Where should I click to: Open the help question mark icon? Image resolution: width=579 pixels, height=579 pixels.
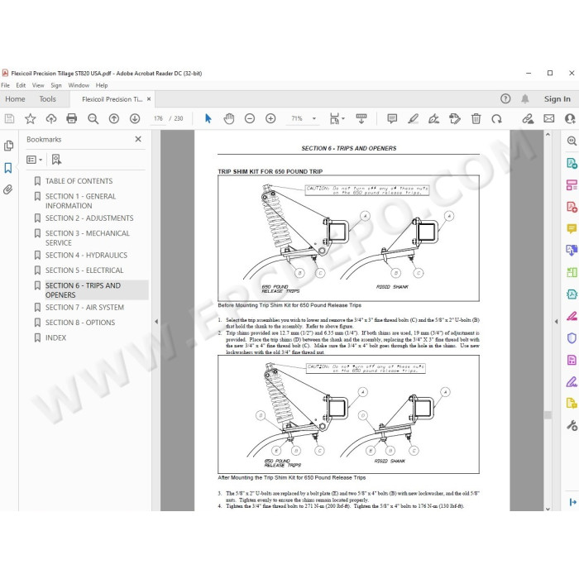click(x=505, y=98)
